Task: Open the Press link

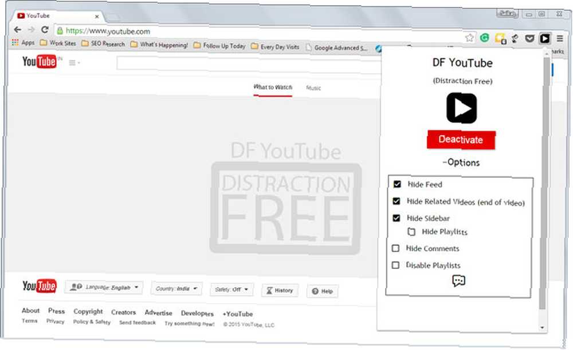Action: (x=56, y=311)
